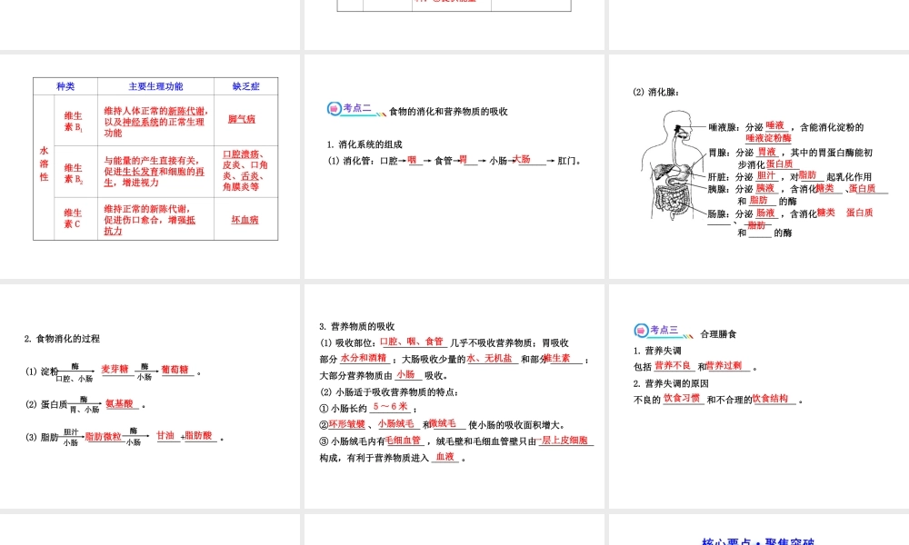The width and height of the screenshot is (909, 545).
Task: Click the red answer 脂肪微粒
Action: tap(104, 436)
